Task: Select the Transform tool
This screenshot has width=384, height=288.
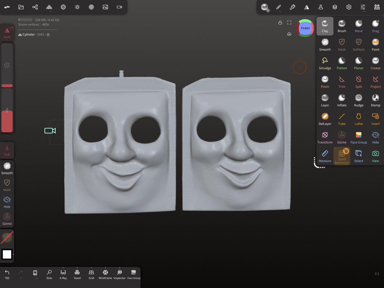Action: pyautogui.click(x=325, y=137)
